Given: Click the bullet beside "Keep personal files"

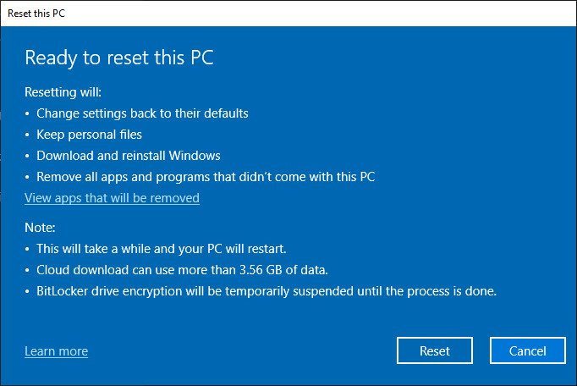Looking at the screenshot, I should (x=27, y=135).
